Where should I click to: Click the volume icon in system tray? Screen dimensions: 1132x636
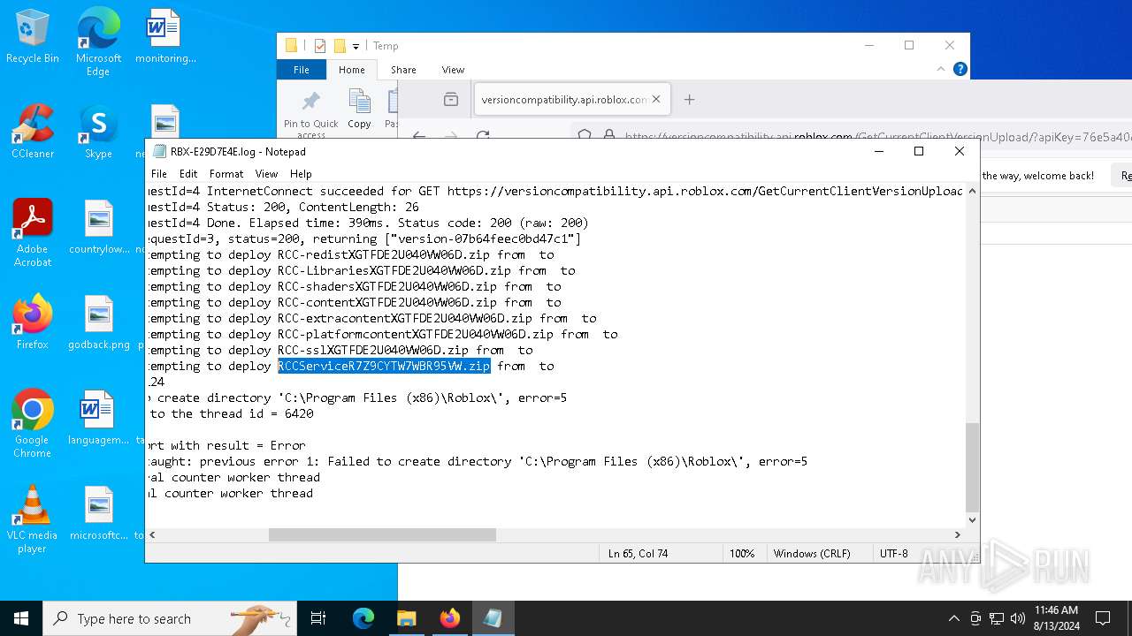click(x=1018, y=618)
